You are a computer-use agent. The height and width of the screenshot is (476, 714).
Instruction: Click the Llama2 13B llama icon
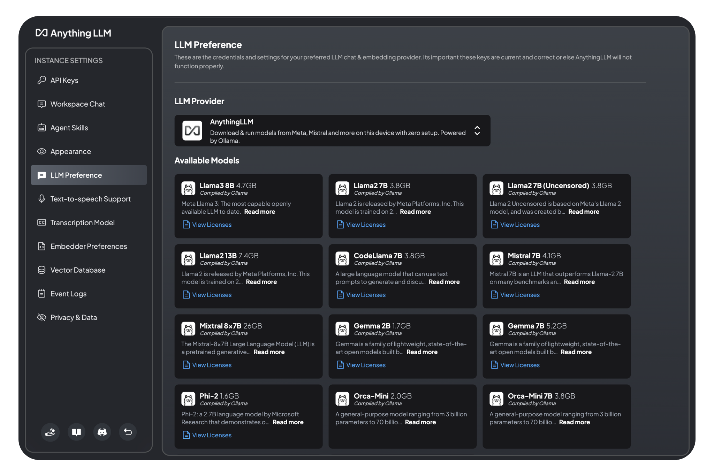click(189, 259)
